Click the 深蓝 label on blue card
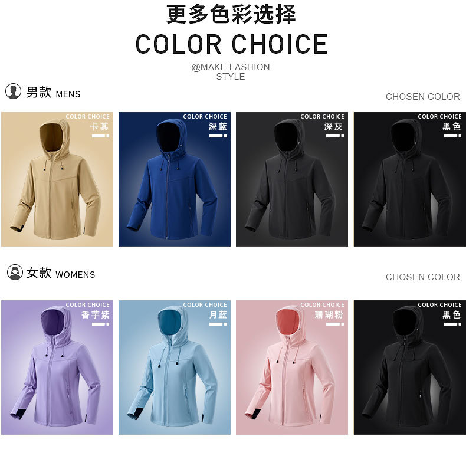 218,127
